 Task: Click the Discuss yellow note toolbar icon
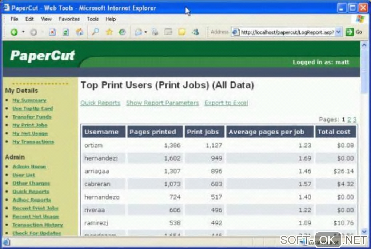coord(182,32)
